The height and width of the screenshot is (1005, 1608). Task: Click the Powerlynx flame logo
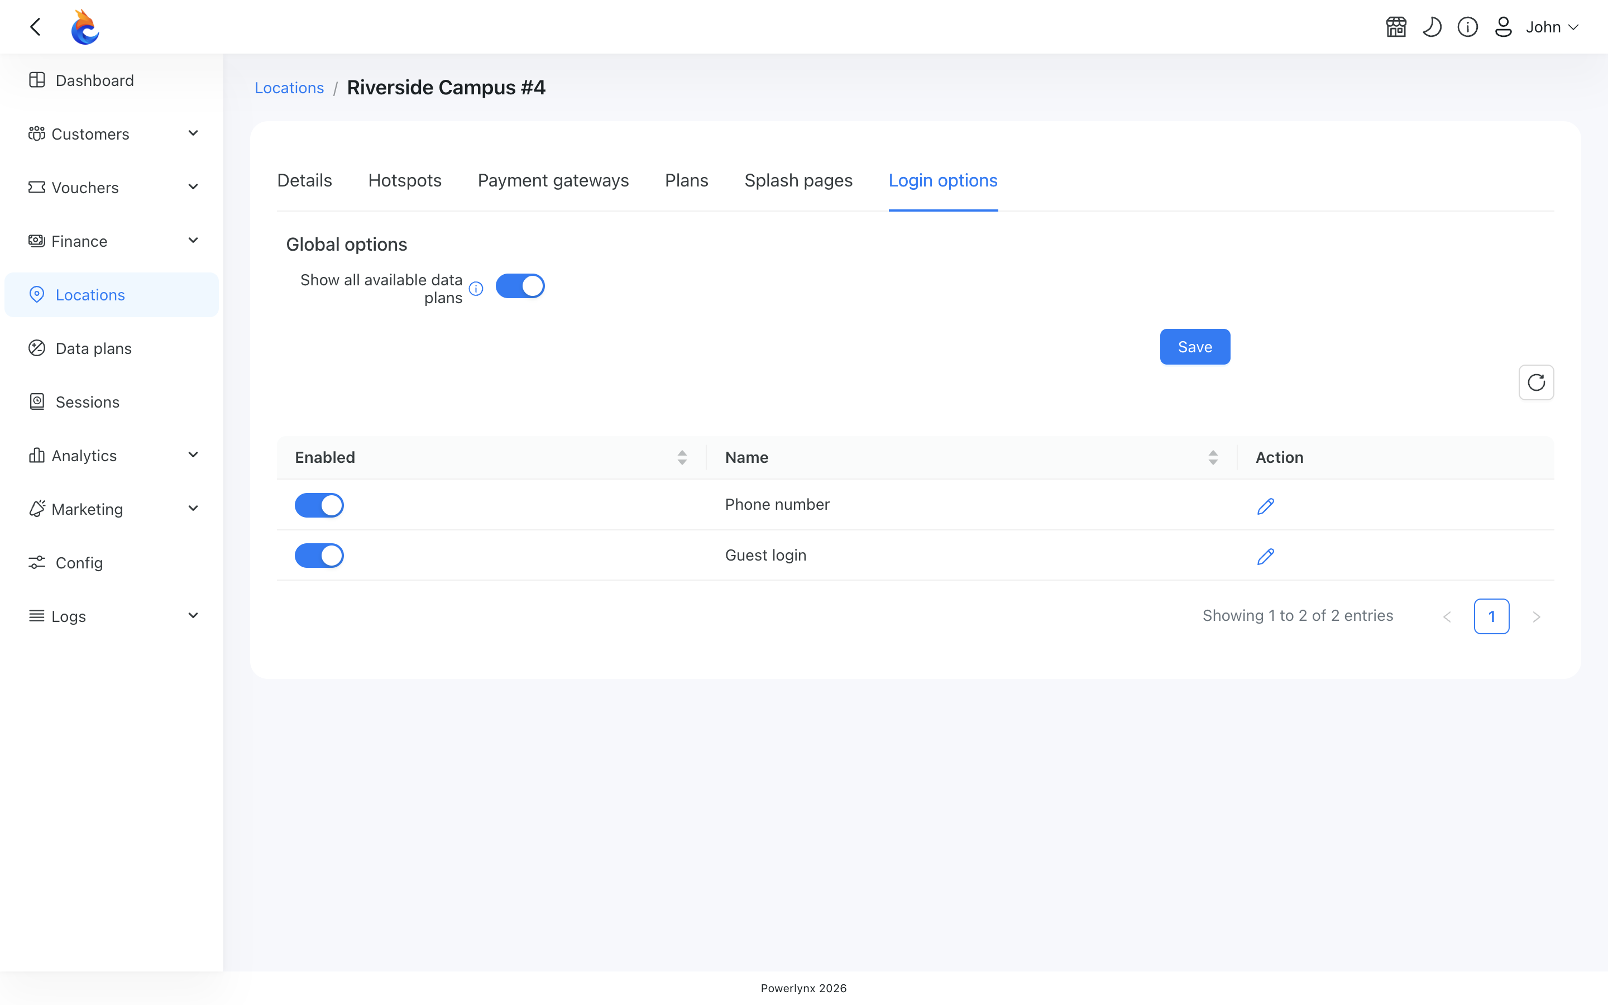pos(85,27)
